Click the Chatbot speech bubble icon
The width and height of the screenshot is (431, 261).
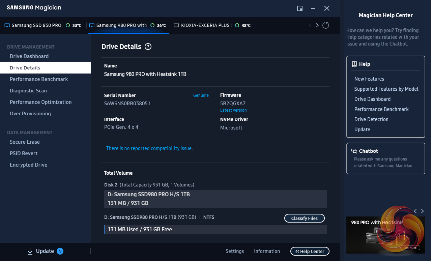(x=354, y=151)
